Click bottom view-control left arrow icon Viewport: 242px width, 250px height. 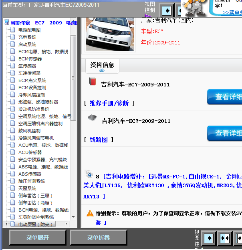(239, 238)
